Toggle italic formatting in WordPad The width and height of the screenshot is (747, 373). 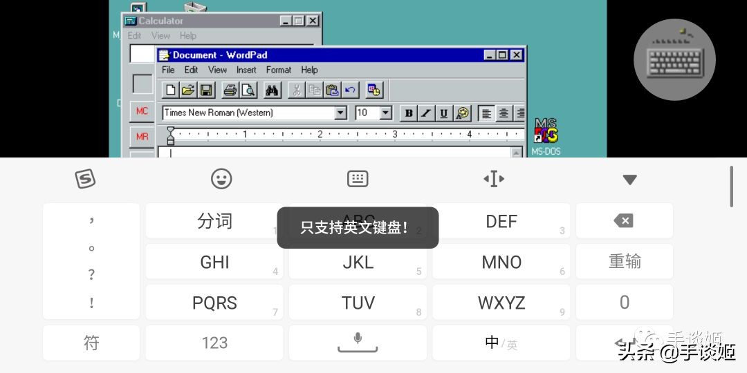[x=426, y=113]
